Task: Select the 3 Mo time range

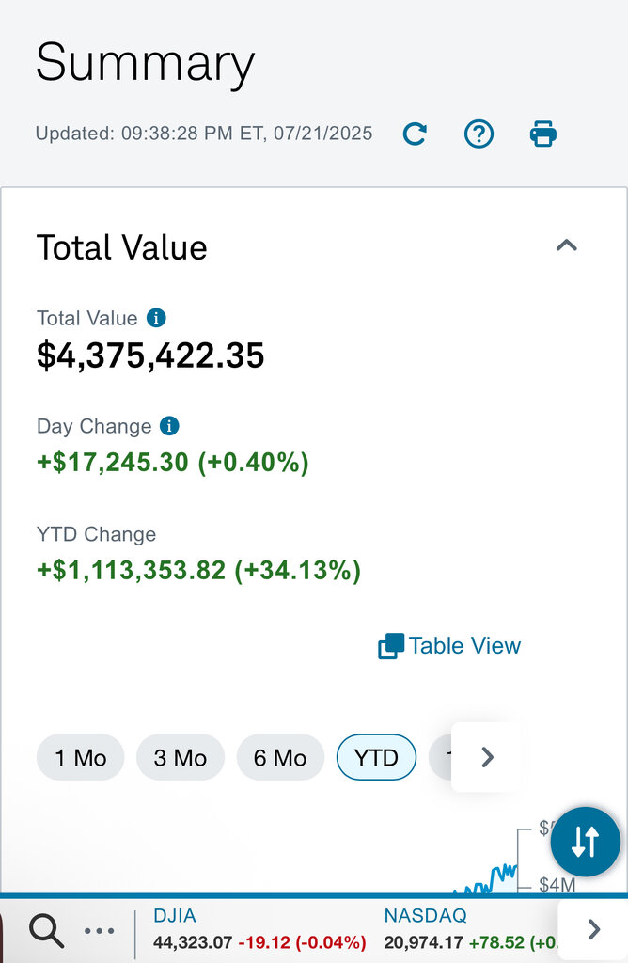Action: (180, 758)
